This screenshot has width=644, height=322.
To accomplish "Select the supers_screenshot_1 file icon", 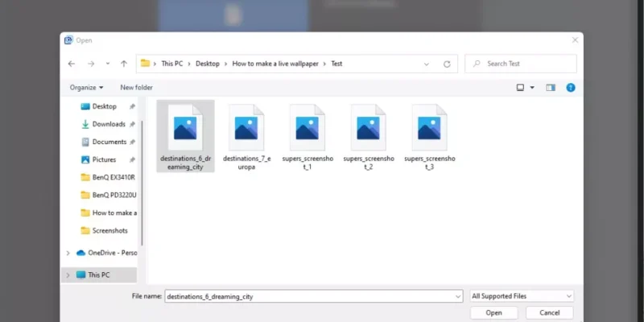I will (x=308, y=129).
